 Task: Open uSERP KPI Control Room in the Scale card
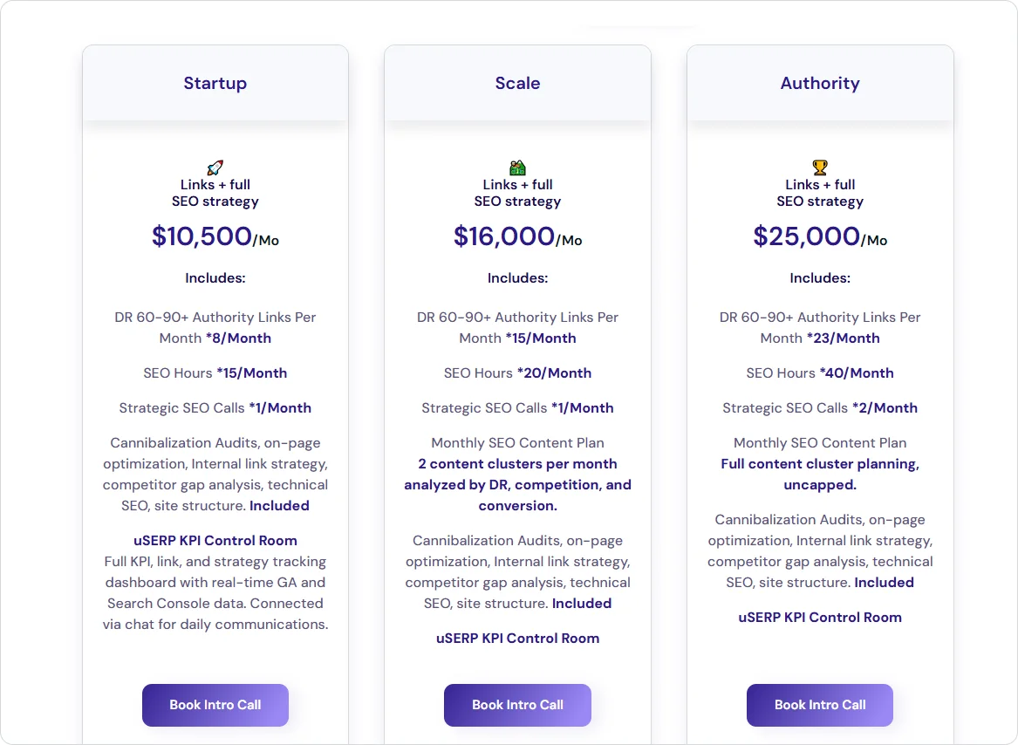[x=517, y=639]
